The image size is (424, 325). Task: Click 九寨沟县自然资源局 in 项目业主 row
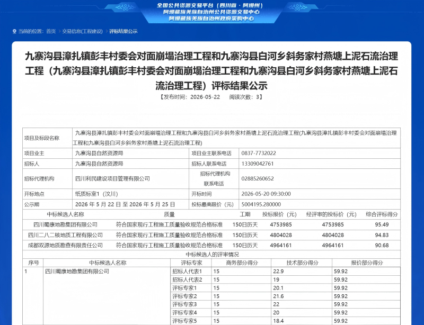(99, 153)
